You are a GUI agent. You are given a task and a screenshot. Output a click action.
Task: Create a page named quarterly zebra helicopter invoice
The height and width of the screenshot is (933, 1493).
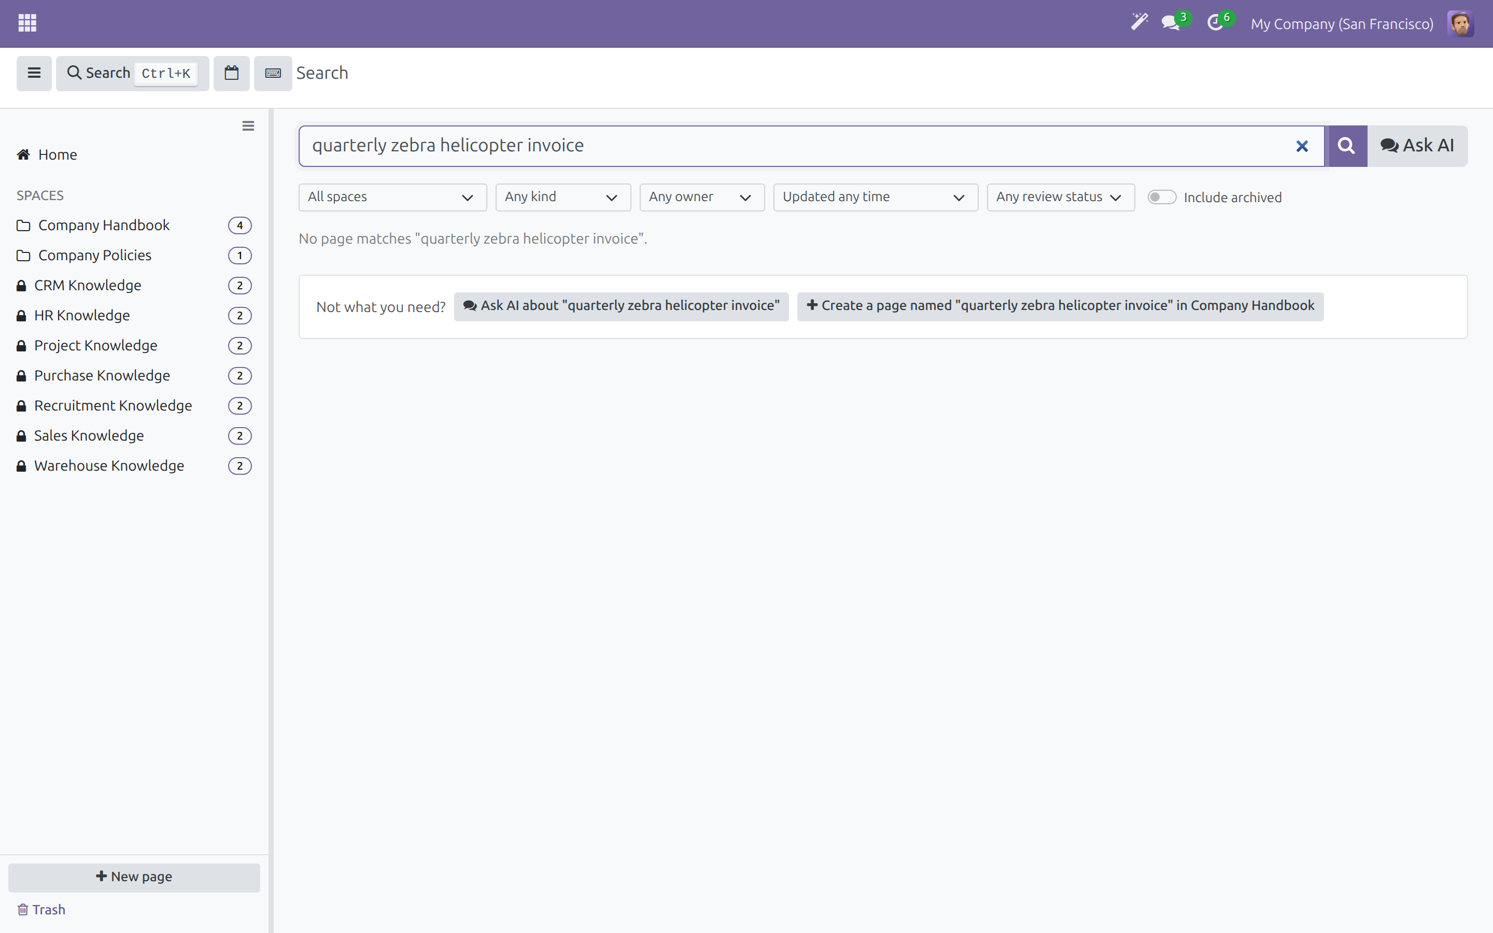[1060, 306]
